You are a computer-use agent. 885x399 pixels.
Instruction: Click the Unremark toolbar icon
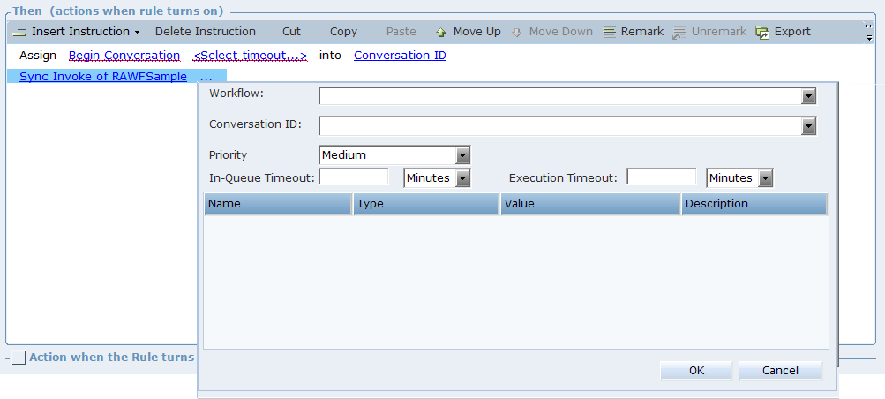[679, 32]
